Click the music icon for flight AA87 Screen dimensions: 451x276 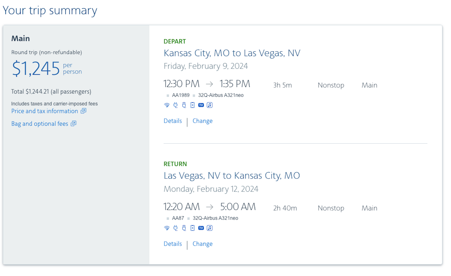point(209,228)
